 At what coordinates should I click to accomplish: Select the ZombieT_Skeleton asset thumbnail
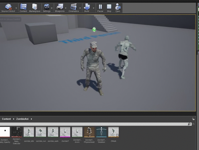[101, 132]
